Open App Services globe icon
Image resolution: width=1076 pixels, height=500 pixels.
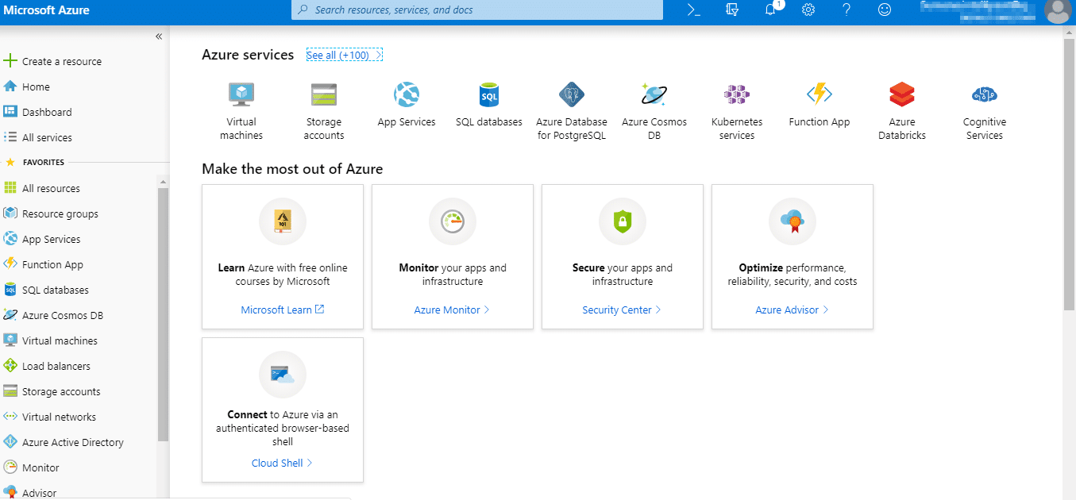[407, 95]
